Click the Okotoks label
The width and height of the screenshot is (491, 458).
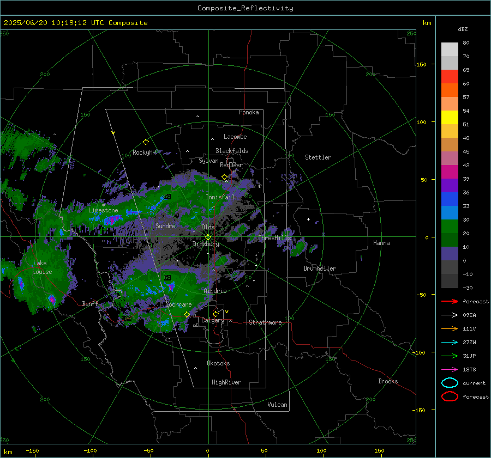218,363
